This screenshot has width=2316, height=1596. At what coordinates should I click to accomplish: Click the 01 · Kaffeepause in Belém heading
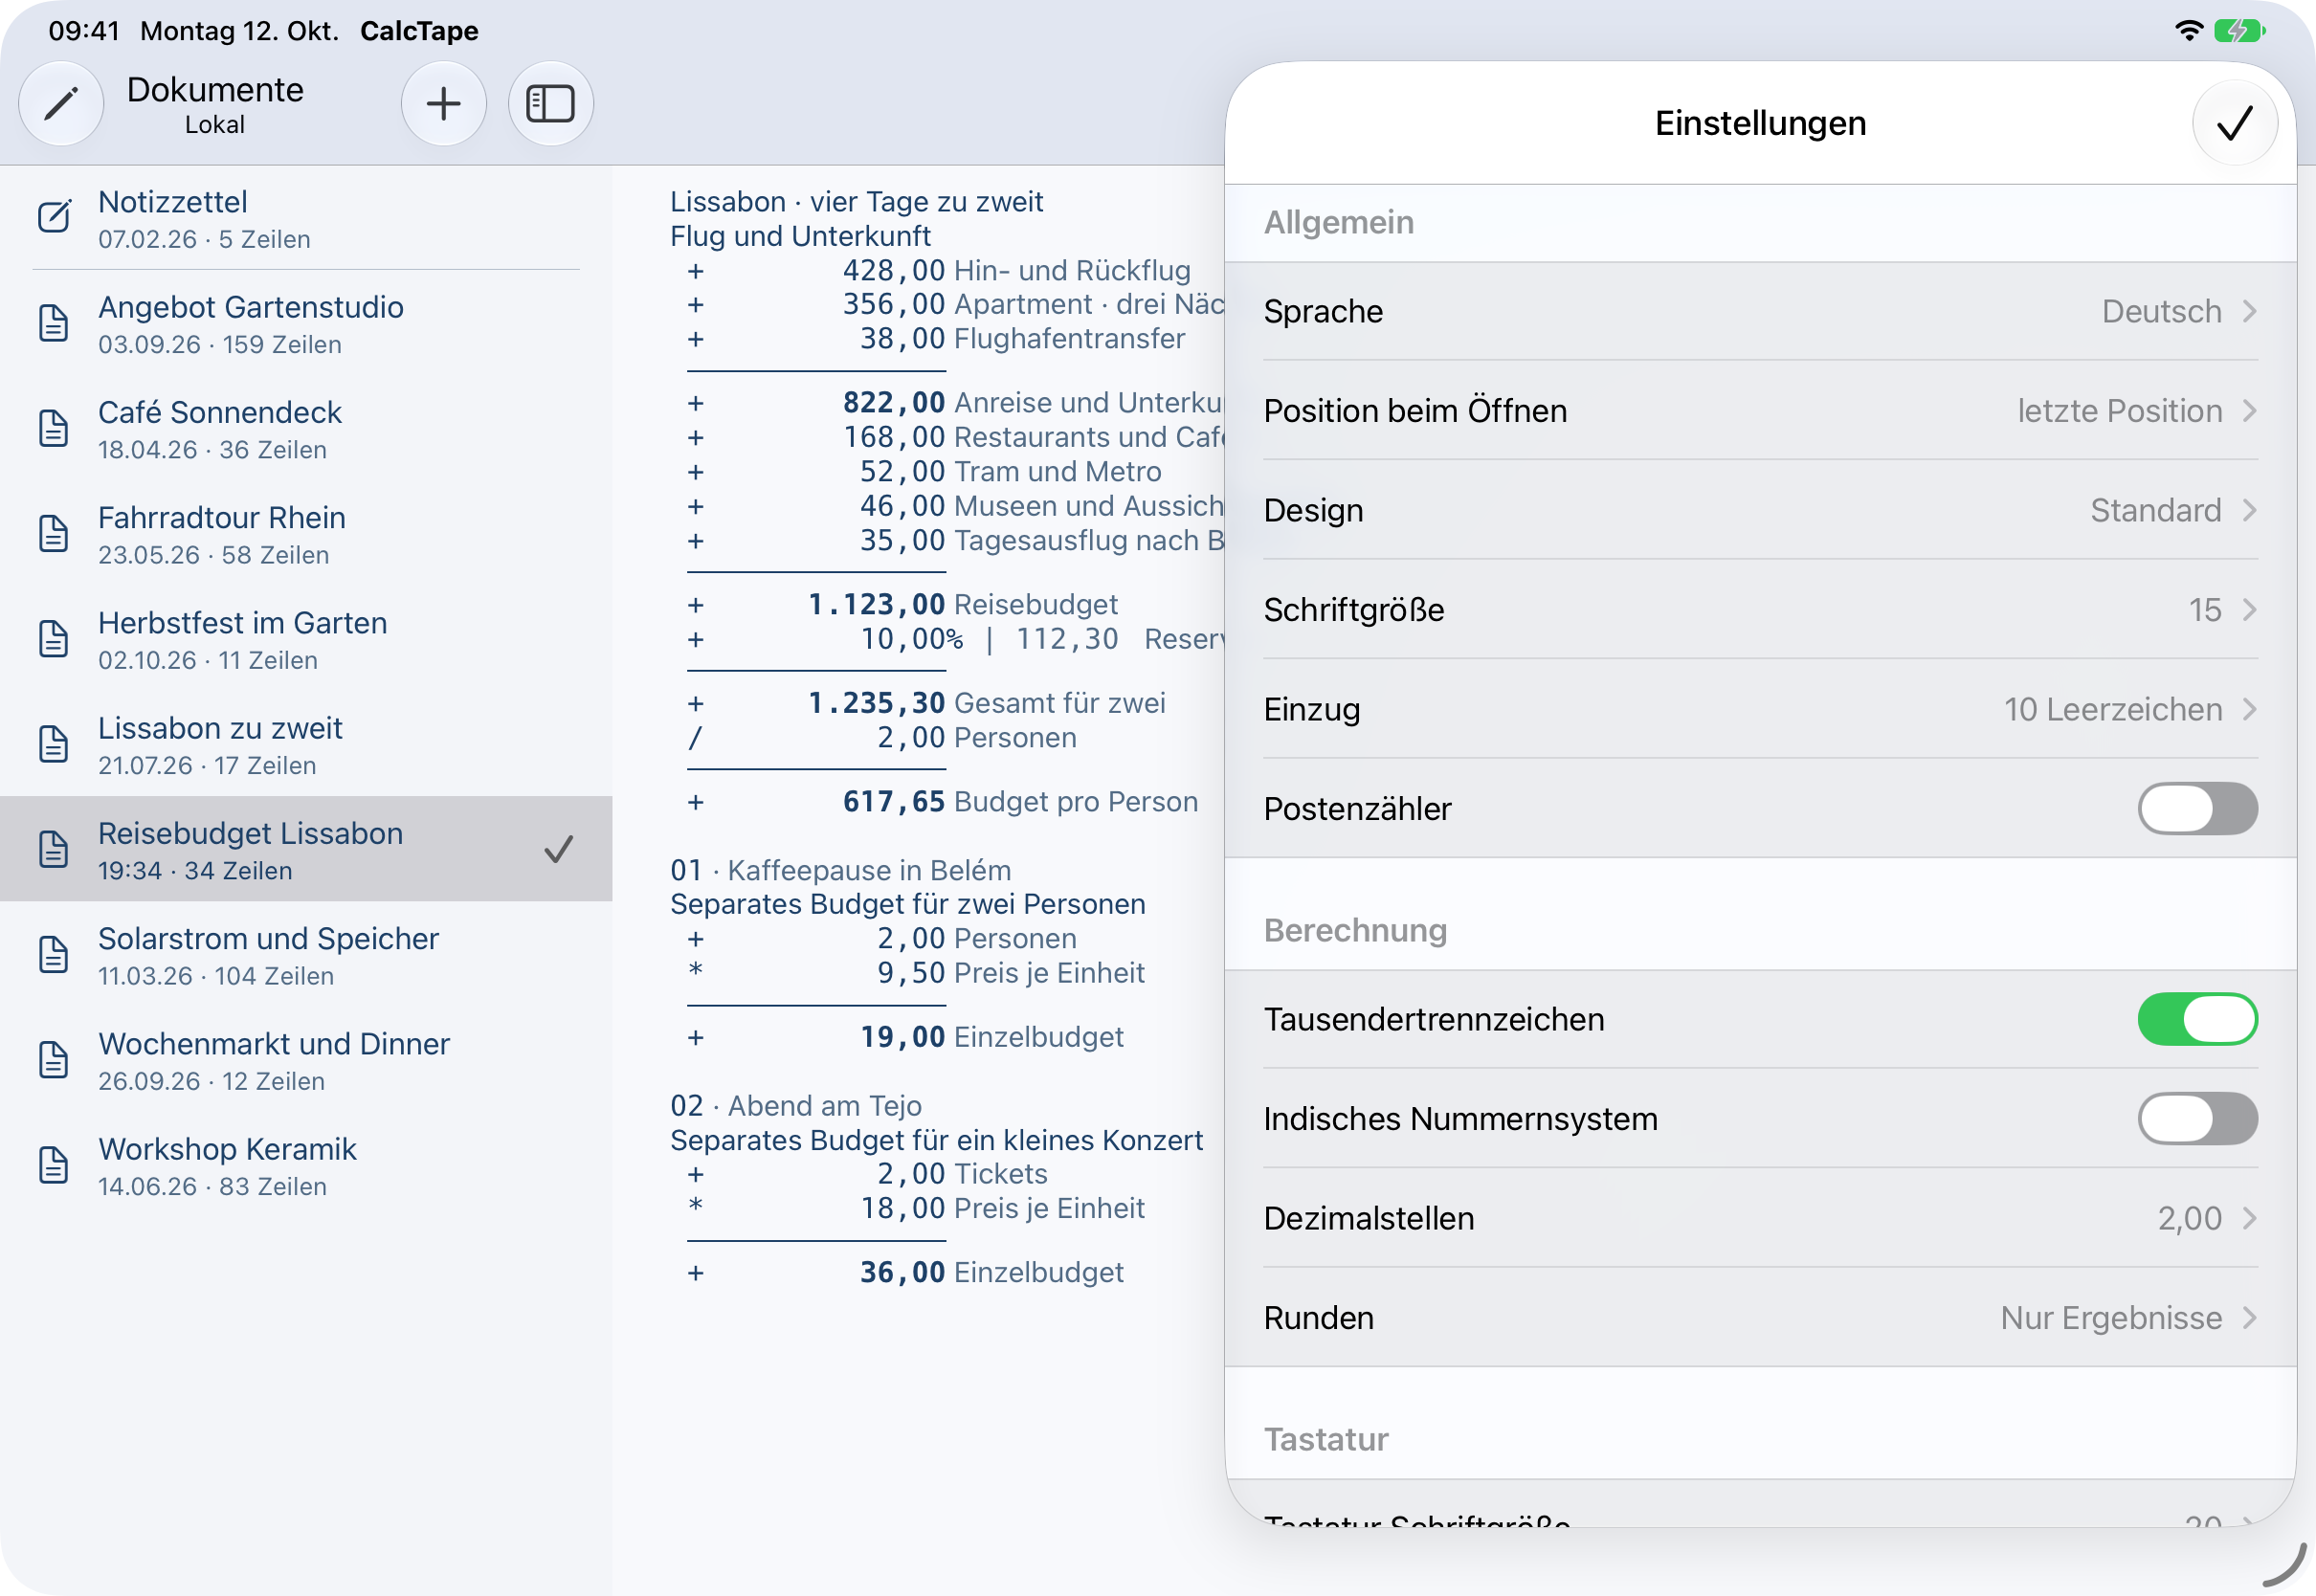(840, 870)
